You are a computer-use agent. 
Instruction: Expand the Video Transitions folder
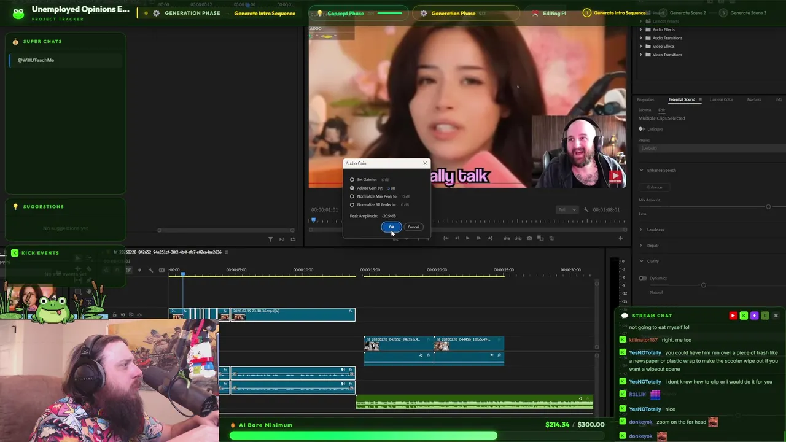640,55
